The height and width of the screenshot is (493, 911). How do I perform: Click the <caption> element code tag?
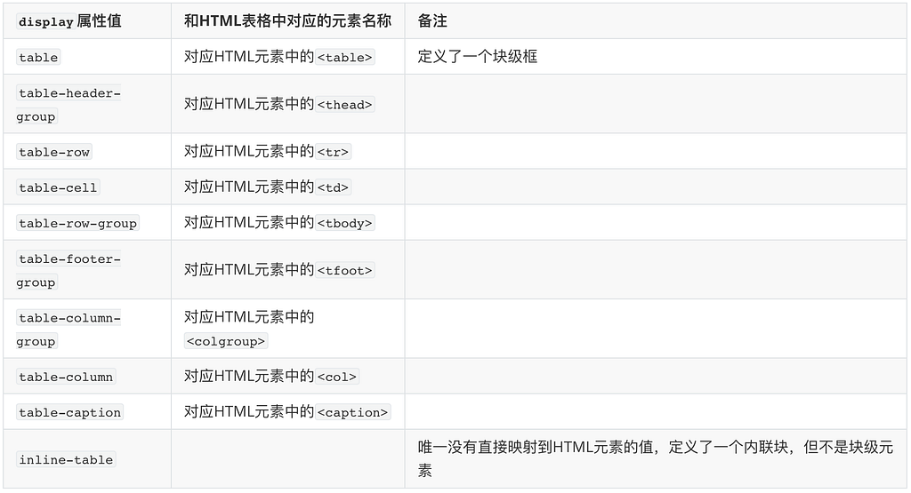(x=352, y=412)
